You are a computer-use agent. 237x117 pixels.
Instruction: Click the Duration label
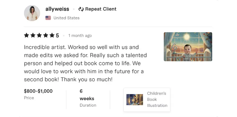coord(88,105)
